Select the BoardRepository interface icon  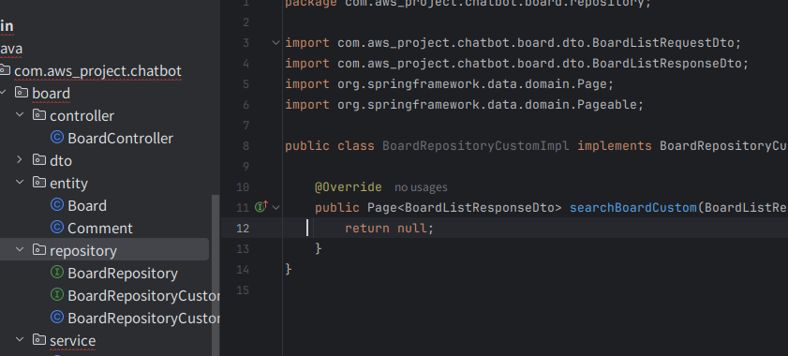pos(58,273)
